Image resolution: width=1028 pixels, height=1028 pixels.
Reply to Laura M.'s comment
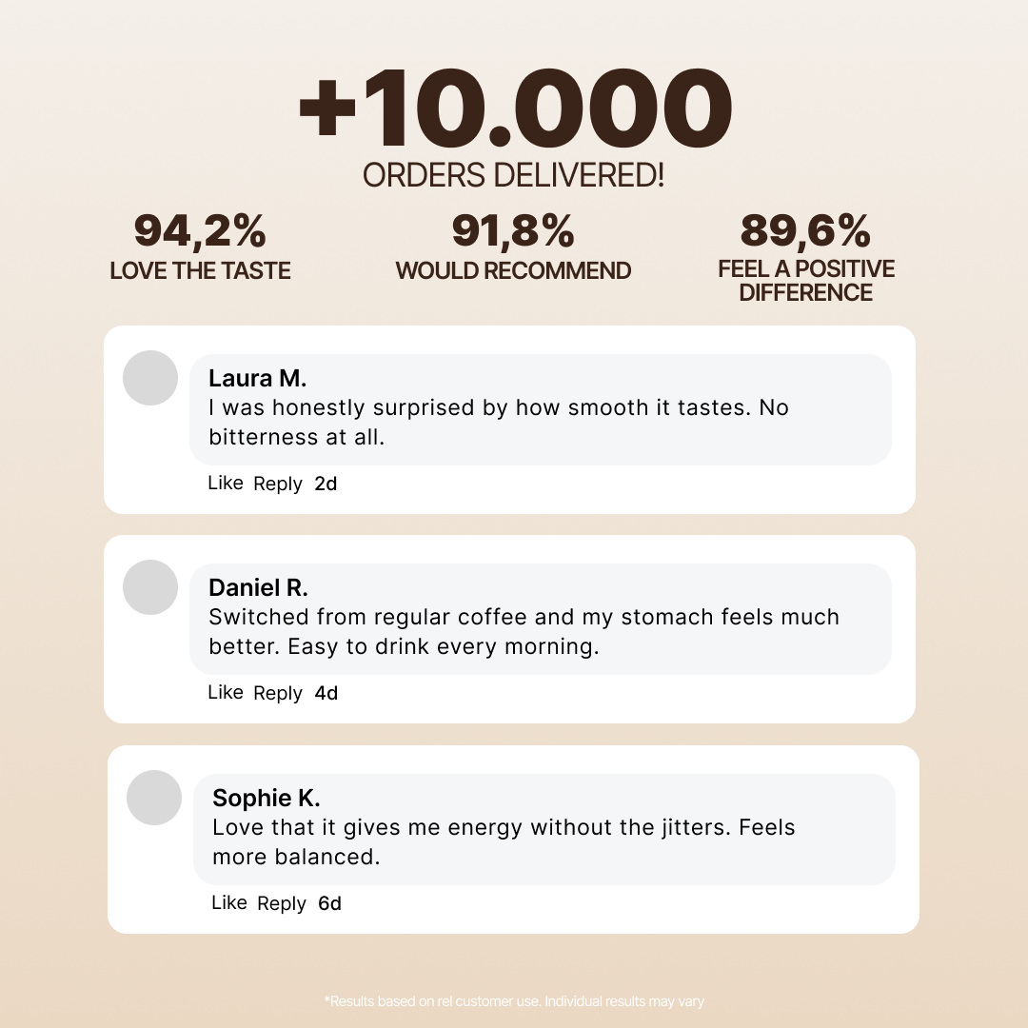278,484
